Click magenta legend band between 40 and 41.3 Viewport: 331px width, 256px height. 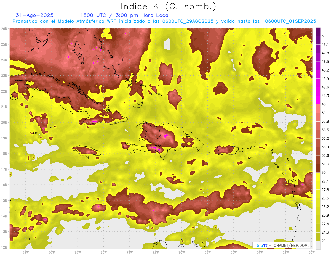(318, 100)
